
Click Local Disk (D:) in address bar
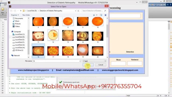pyautogui.click(x=32, y=11)
